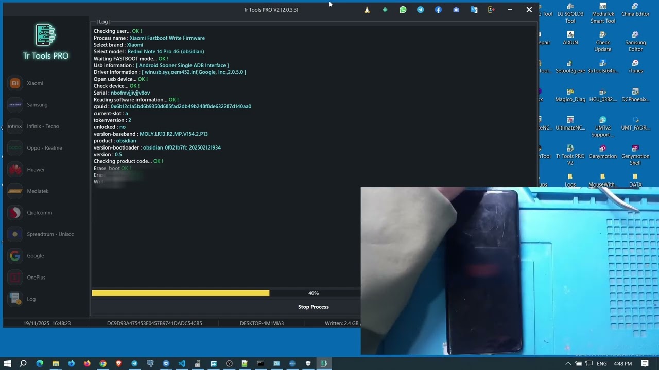This screenshot has height=370, width=659.
Task: Open iTunes desktop shortcut
Action: pos(635,67)
